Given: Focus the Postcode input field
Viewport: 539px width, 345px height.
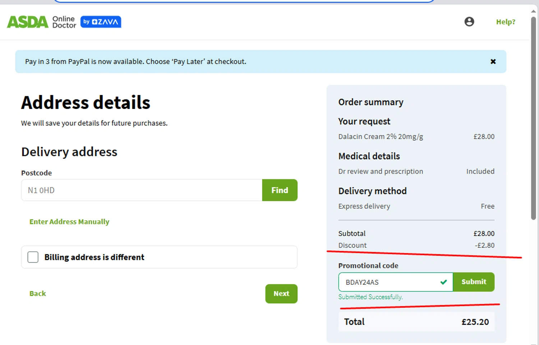Looking at the screenshot, I should [142, 190].
